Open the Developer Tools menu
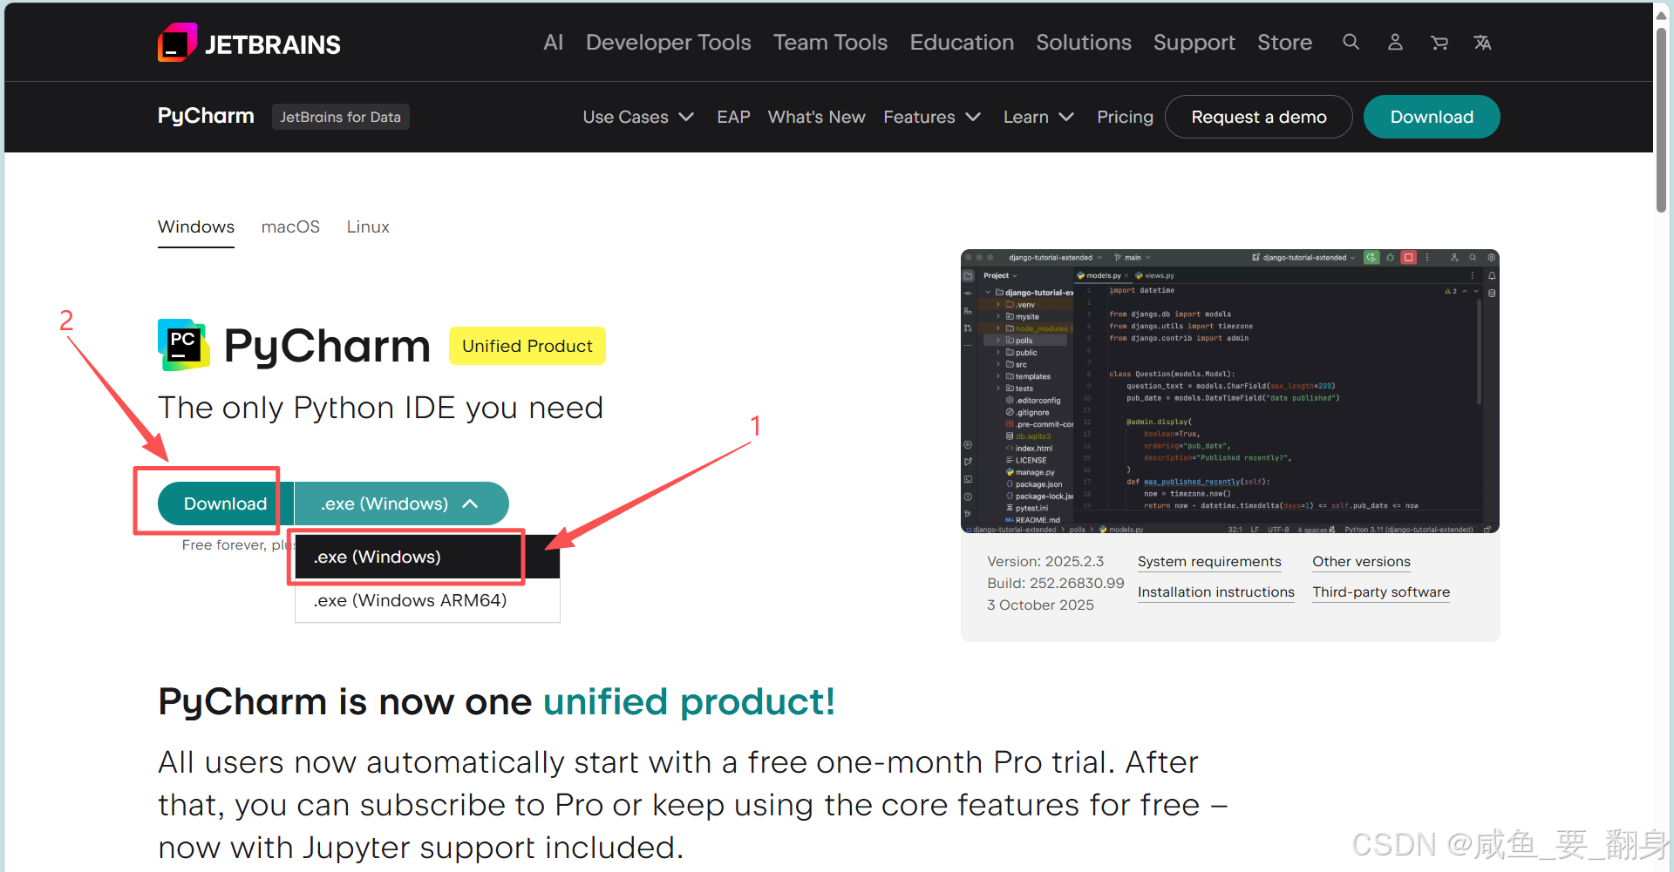The height and width of the screenshot is (872, 1674). click(x=668, y=42)
